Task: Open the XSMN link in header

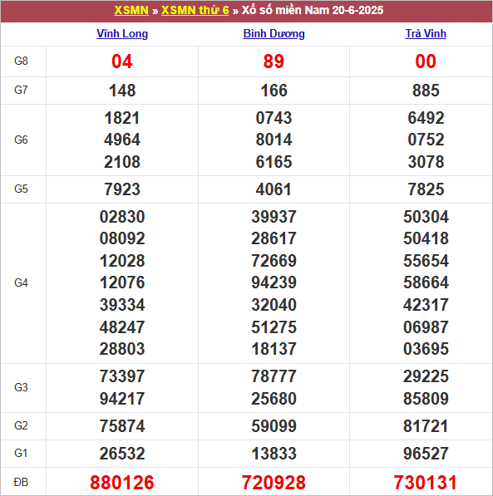Action: click(131, 11)
